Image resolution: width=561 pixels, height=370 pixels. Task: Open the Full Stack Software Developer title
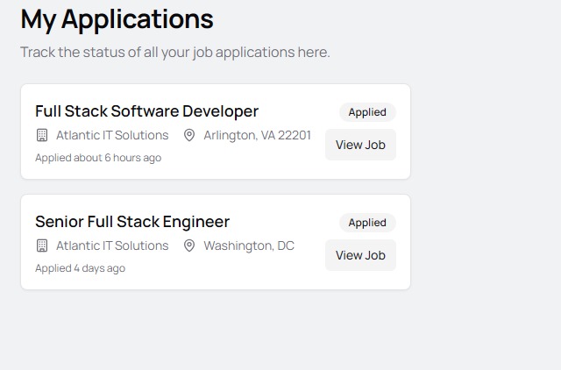pos(146,111)
